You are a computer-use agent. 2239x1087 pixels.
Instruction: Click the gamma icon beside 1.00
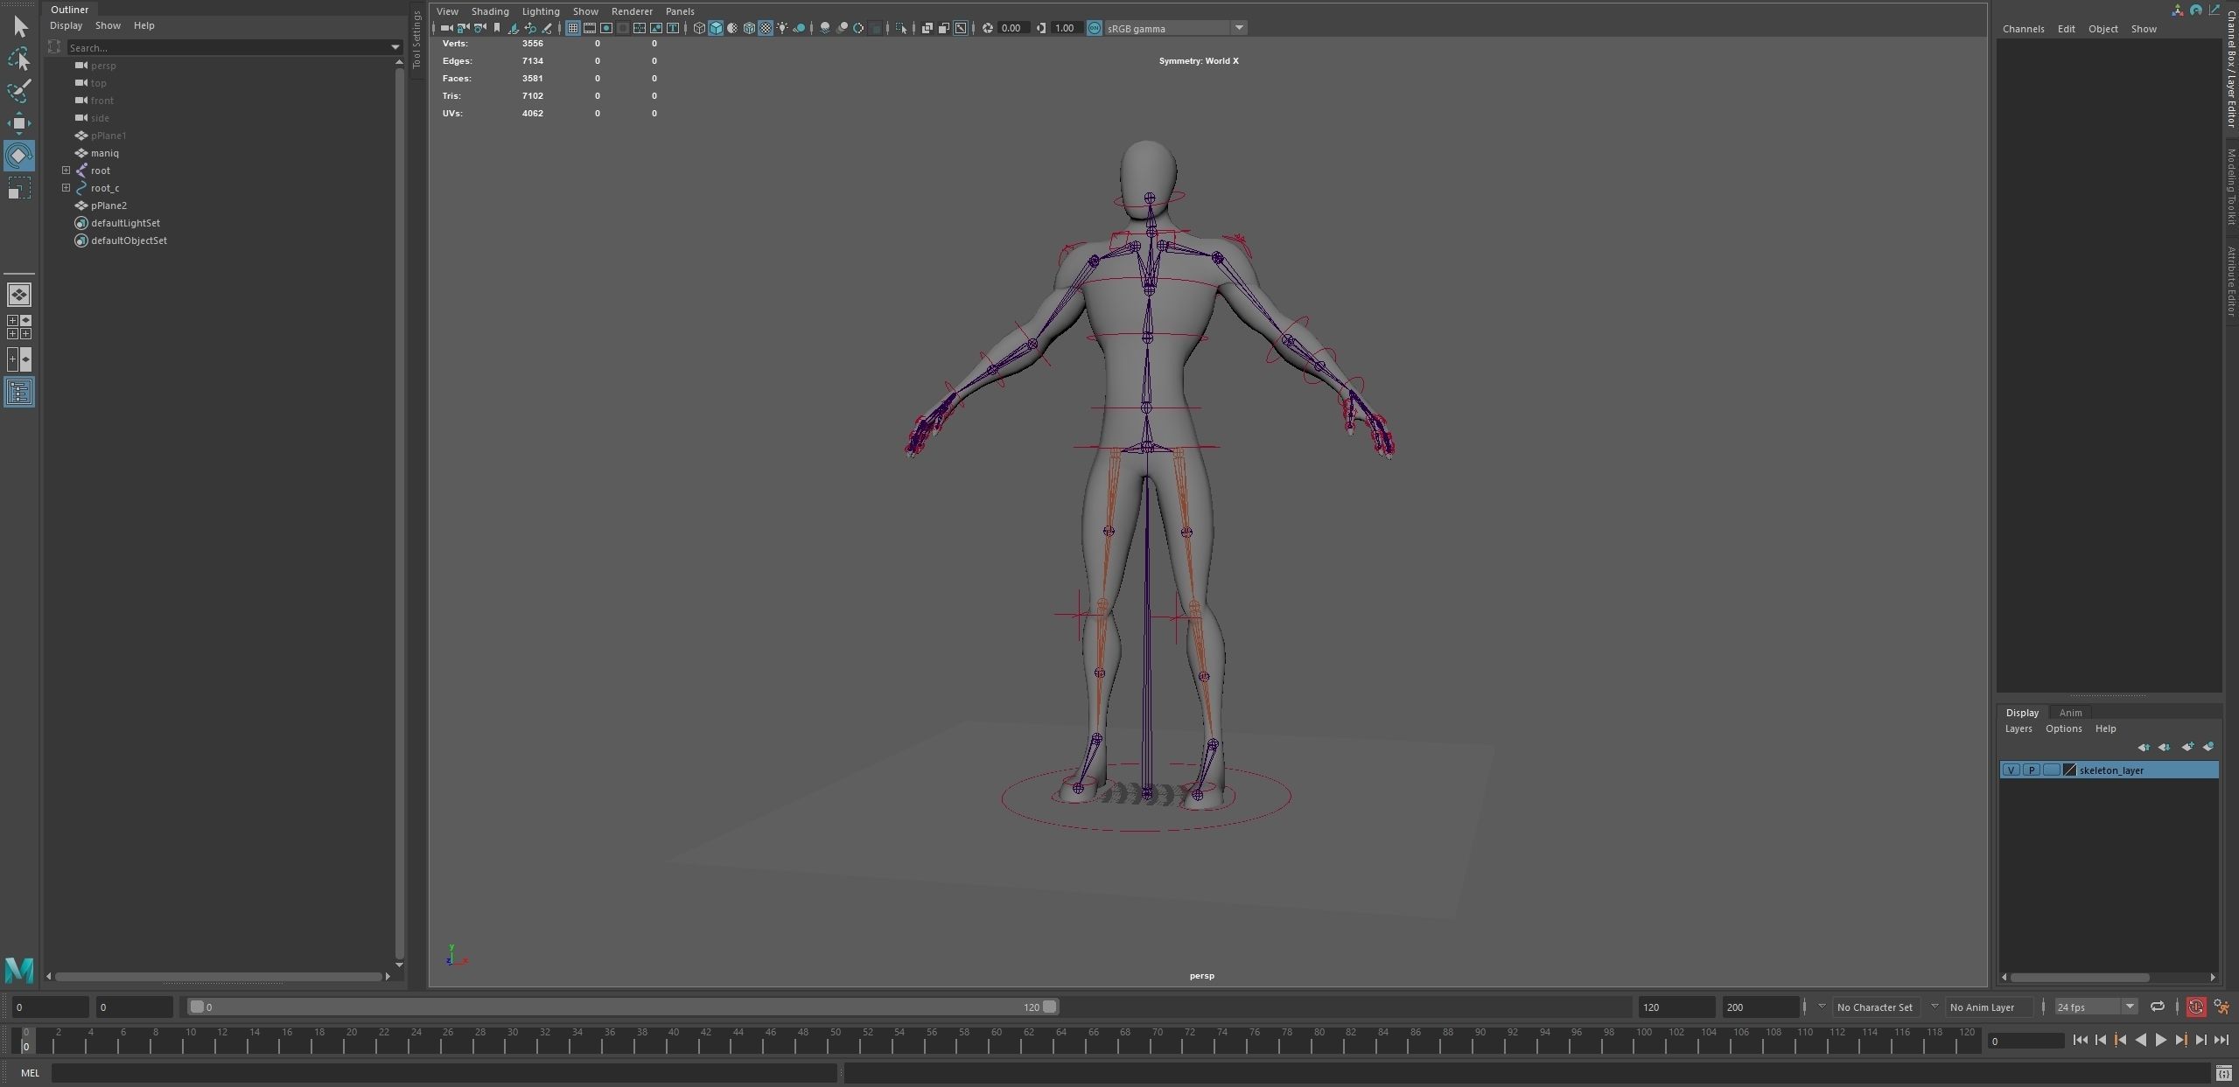[x=1041, y=28]
